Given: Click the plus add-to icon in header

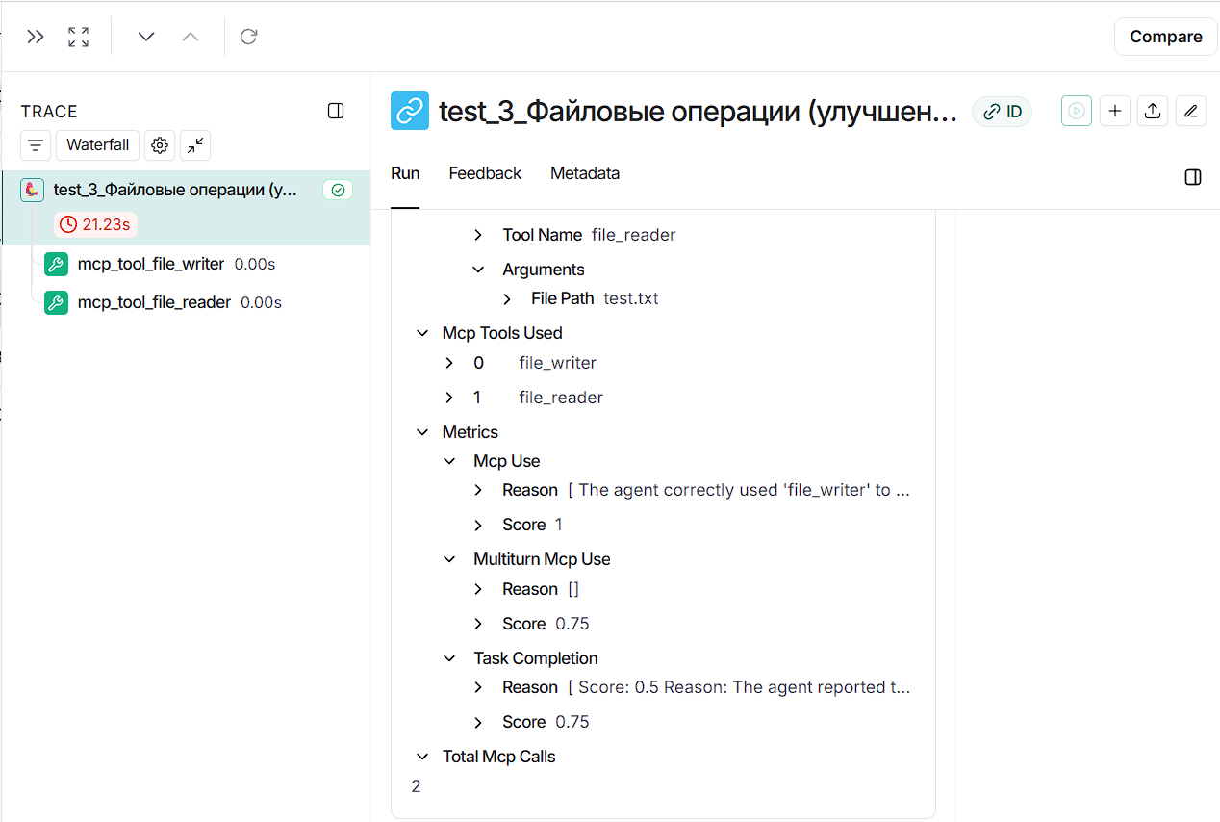Looking at the screenshot, I should point(1115,111).
